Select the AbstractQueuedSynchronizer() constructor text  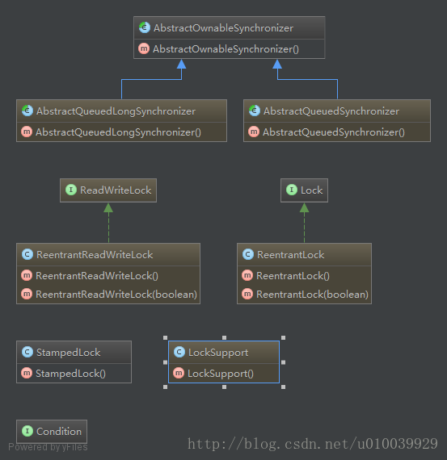[x=334, y=132]
